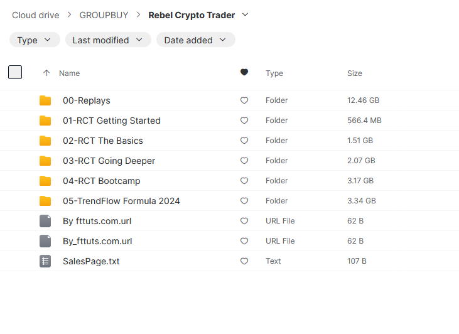
Task: Favourite the 05-TrendFlow Formula 2024 folder
Action: coord(244,201)
